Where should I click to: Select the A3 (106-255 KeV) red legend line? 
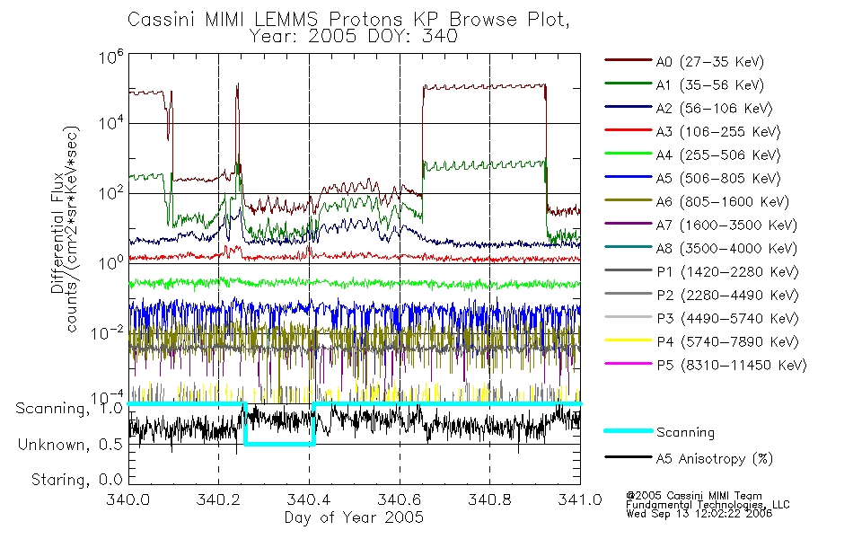coord(628,130)
